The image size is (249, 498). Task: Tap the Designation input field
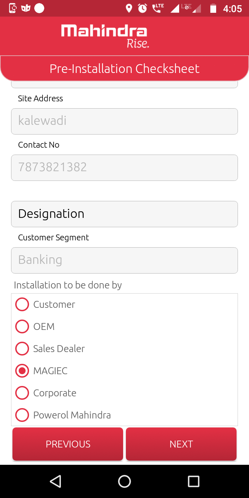pos(124,214)
